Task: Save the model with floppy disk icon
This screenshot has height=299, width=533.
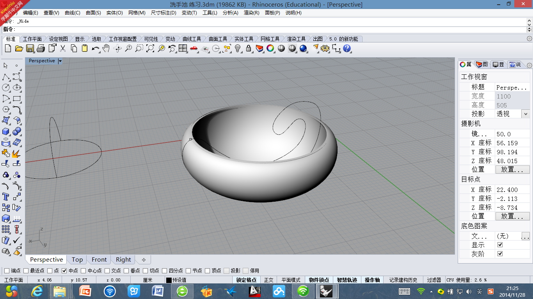Action: coord(30,48)
